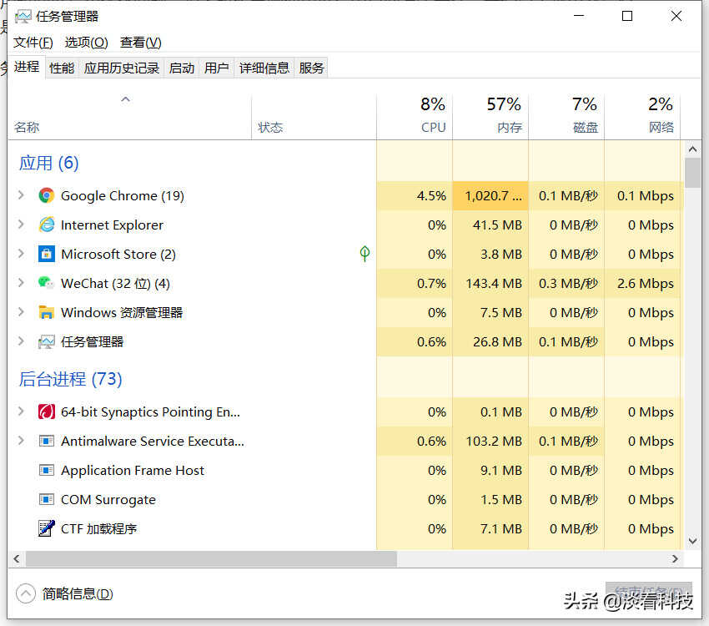The width and height of the screenshot is (709, 626).
Task: Click the 64-bit Synaptics Pointing icon
Action: pos(47,412)
